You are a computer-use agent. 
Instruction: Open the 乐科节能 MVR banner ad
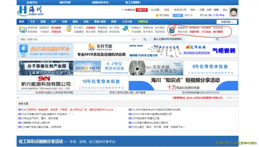[101, 50]
